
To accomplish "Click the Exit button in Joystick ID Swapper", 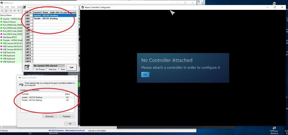I will coord(71,67).
